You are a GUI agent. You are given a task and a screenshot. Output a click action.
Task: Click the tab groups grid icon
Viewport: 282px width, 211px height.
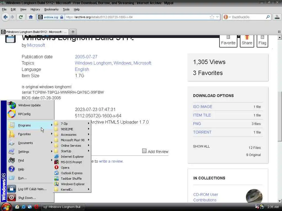point(279,32)
